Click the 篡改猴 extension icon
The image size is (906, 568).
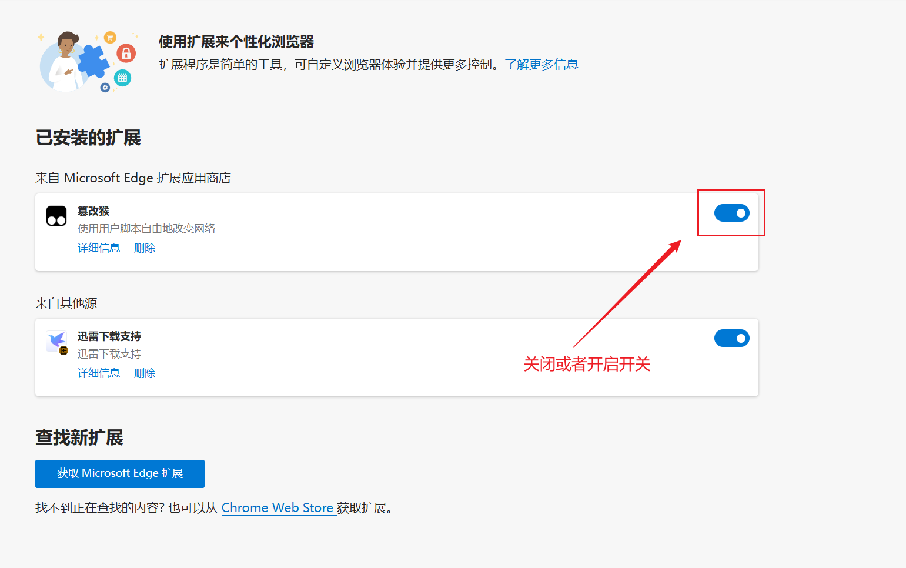pyautogui.click(x=56, y=216)
